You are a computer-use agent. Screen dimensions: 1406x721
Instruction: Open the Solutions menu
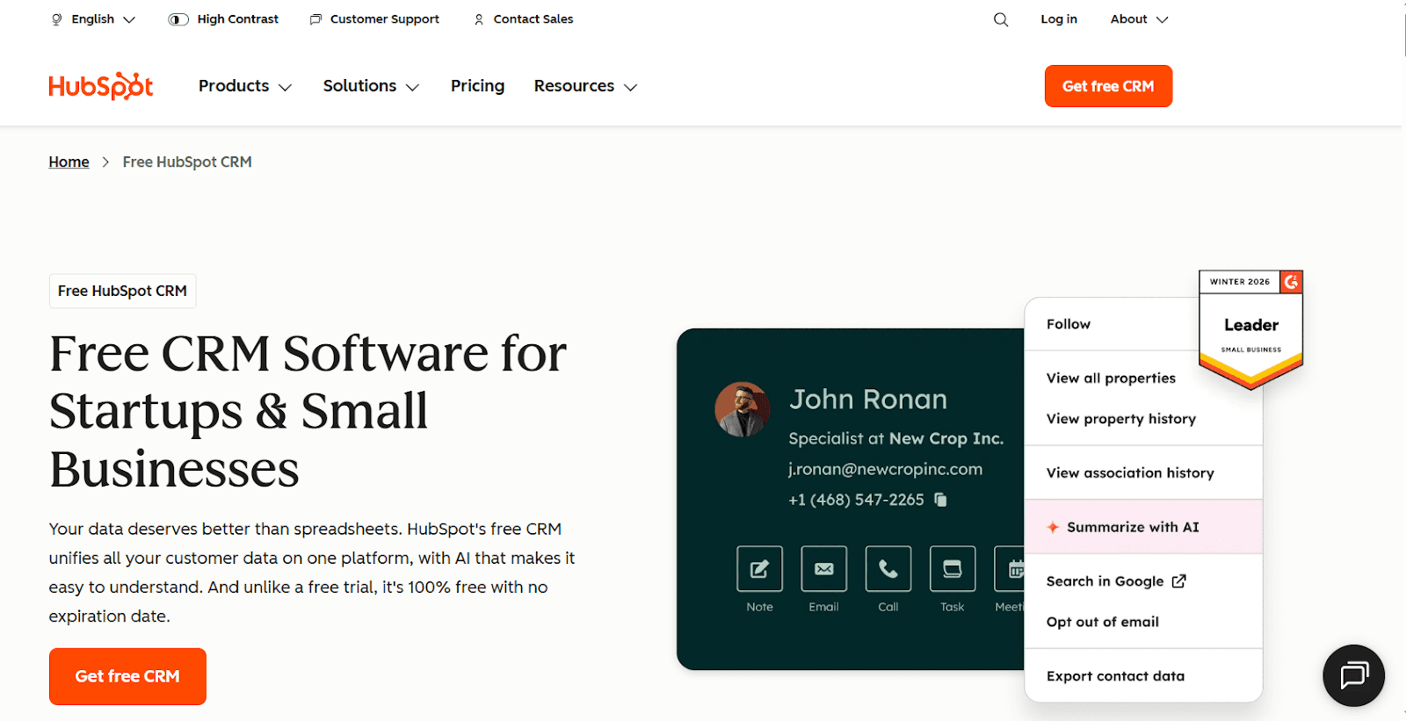(371, 86)
